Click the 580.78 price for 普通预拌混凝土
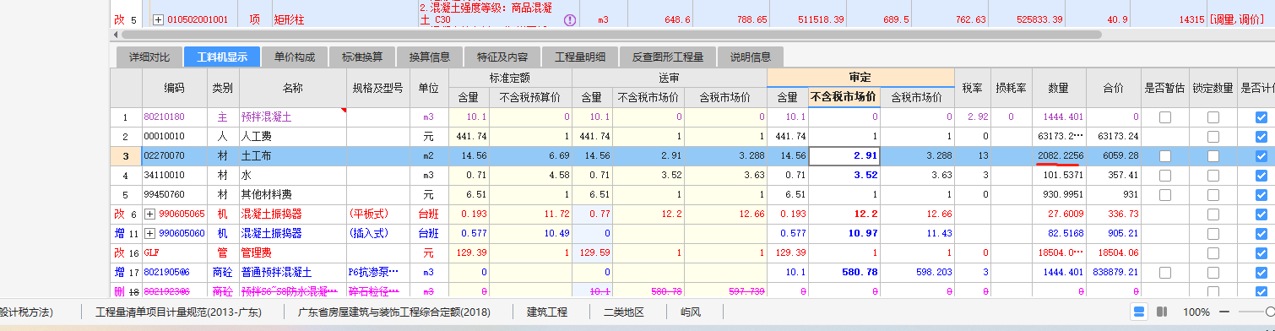1275x331 pixels. pyautogui.click(x=844, y=272)
